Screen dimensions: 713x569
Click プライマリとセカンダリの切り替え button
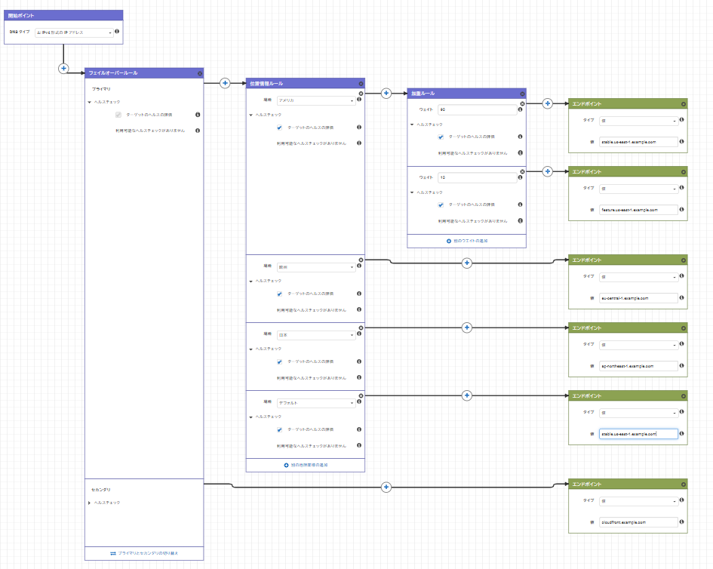[145, 554]
